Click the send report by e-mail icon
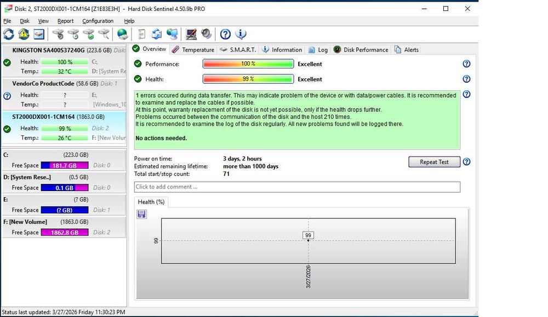Viewport: 548px width, 317px height. tap(157, 34)
